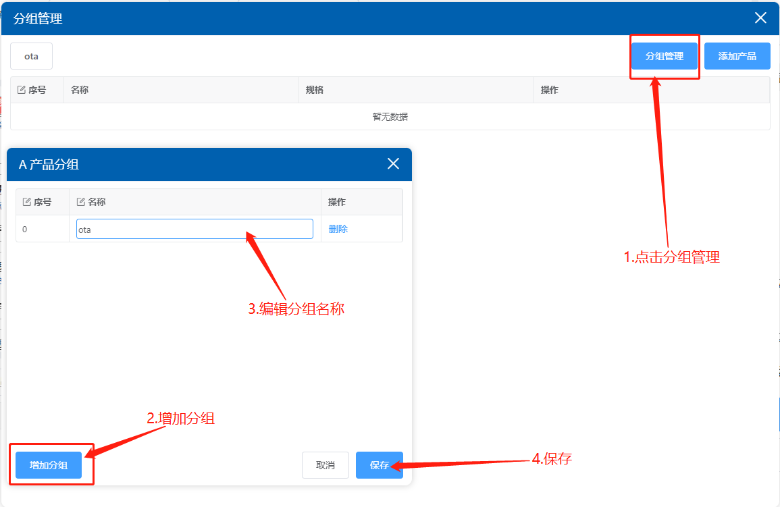Select the ota group tab
This screenshot has height=507, width=780.
click(31, 57)
